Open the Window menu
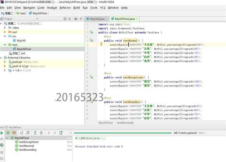Screen dimensions: 226x162 point(113,7)
